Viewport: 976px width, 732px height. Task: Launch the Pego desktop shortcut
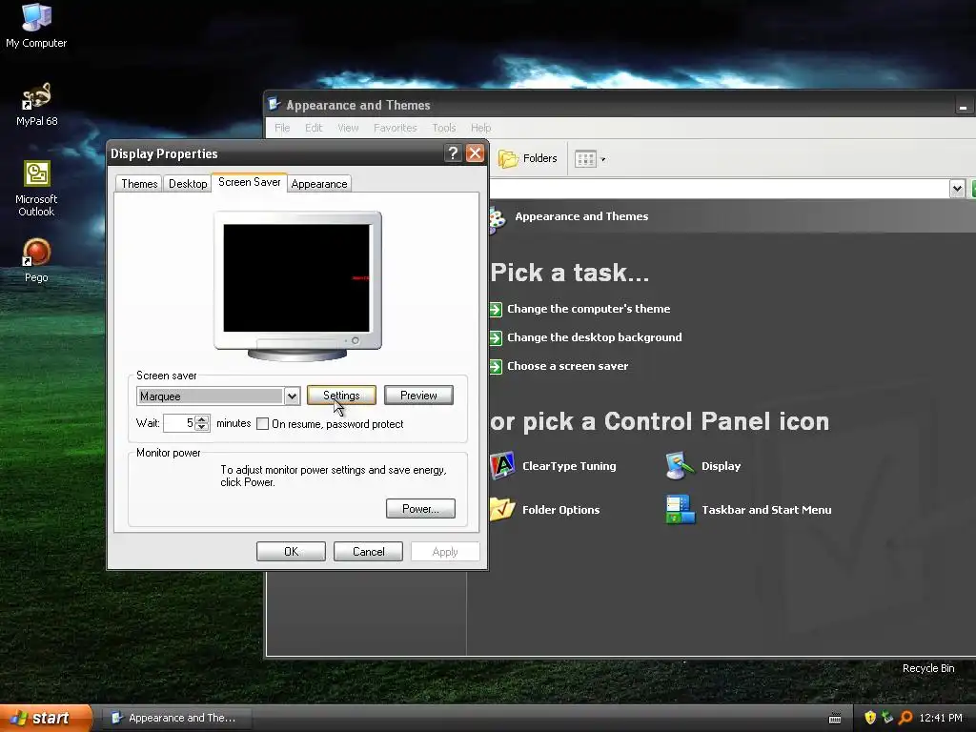point(36,260)
